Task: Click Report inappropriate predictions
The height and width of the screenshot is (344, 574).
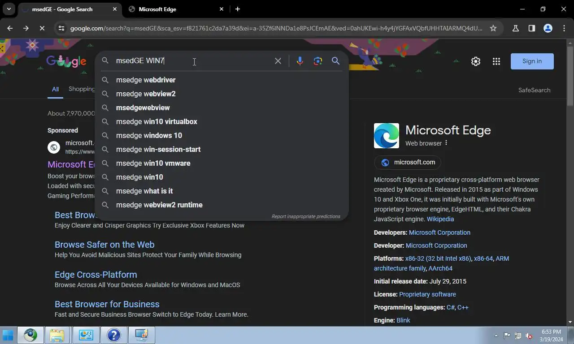Action: point(306,216)
